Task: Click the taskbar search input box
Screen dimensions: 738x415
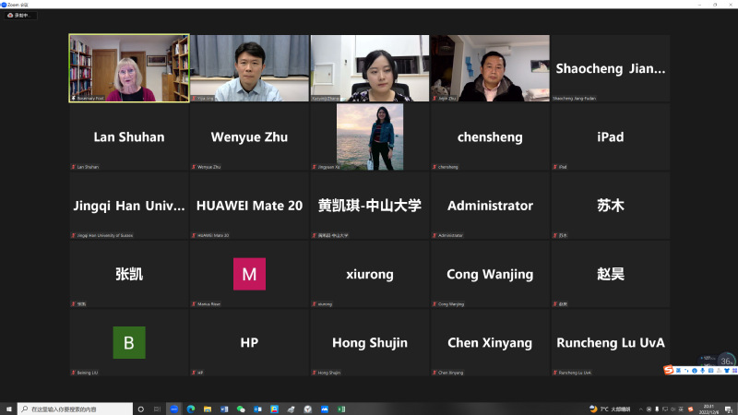Action: 74,409
